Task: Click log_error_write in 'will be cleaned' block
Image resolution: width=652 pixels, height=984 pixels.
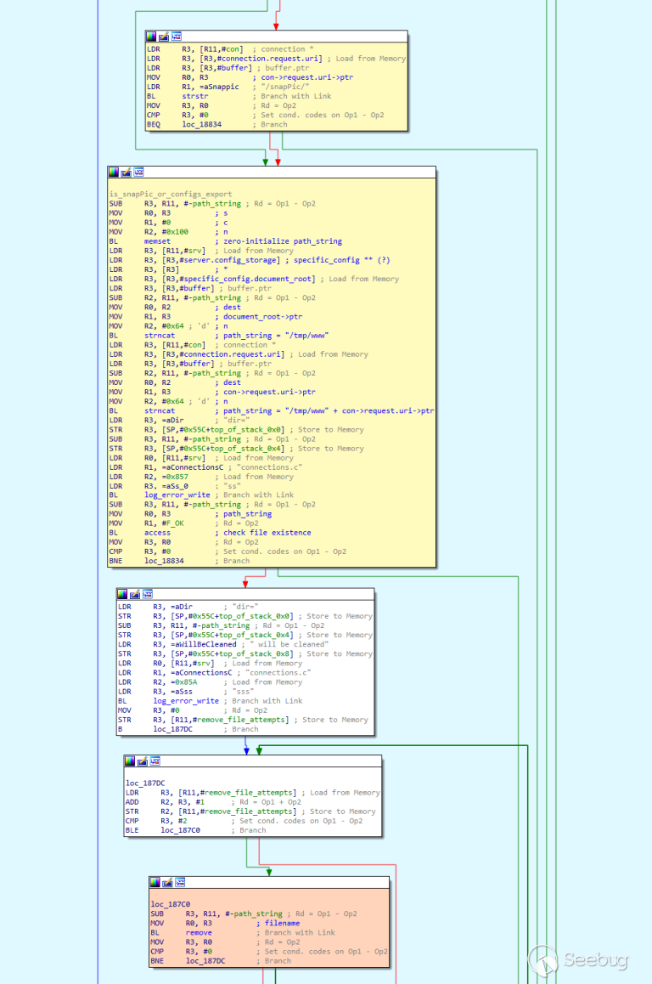Action: (x=186, y=701)
